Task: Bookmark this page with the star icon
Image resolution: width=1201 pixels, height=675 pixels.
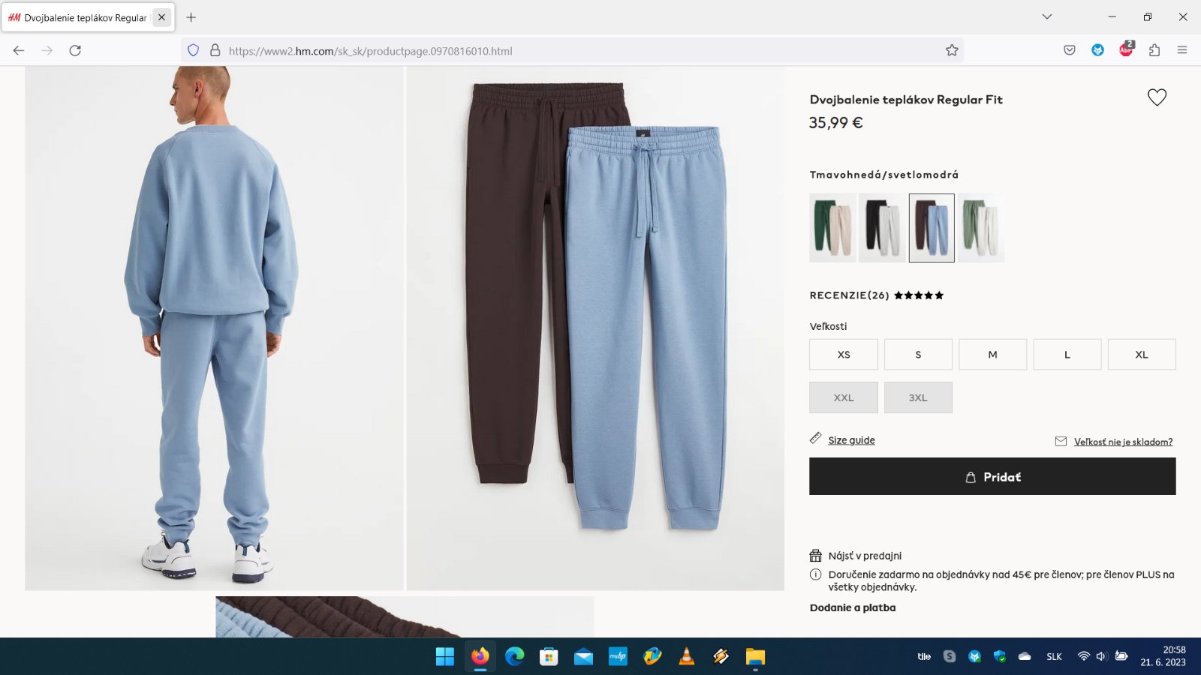Action: point(952,50)
